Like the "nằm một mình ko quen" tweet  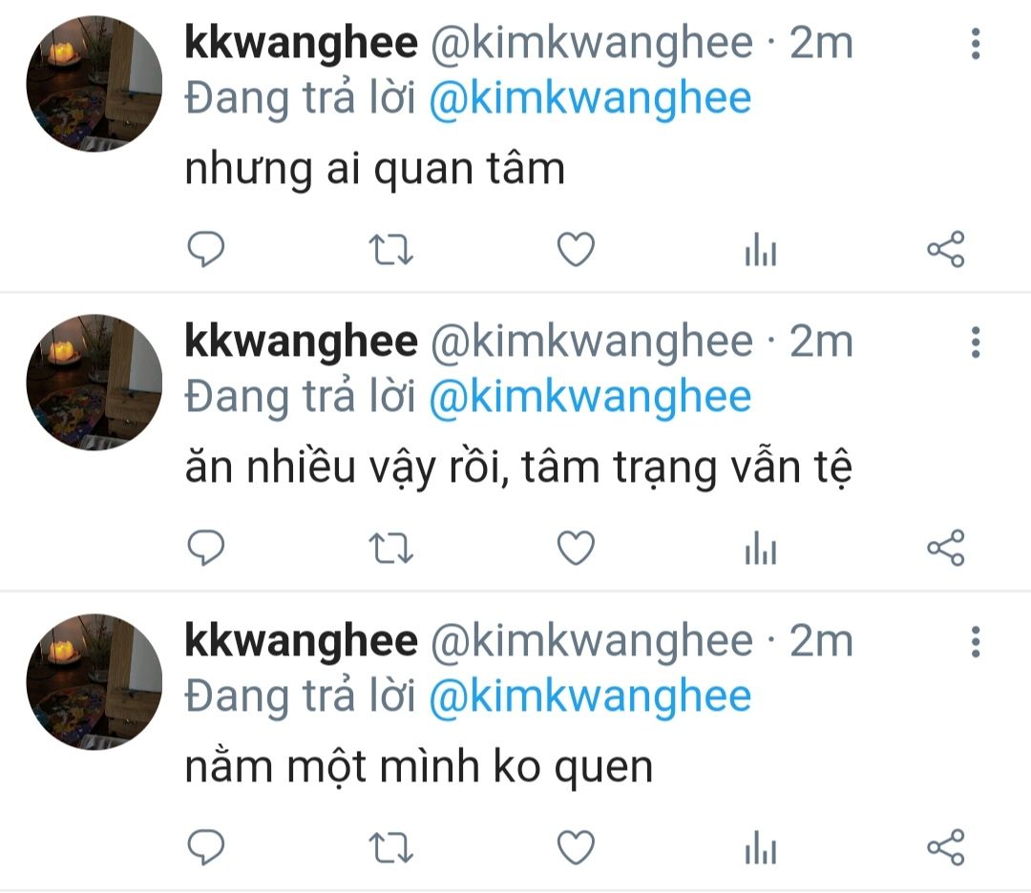tap(576, 847)
